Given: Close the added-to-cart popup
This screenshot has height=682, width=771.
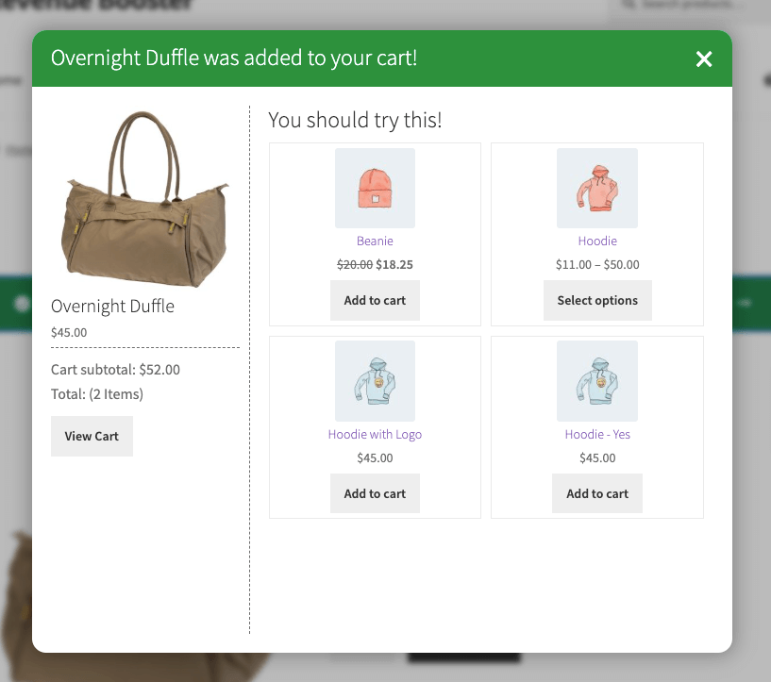Looking at the screenshot, I should click(x=704, y=59).
